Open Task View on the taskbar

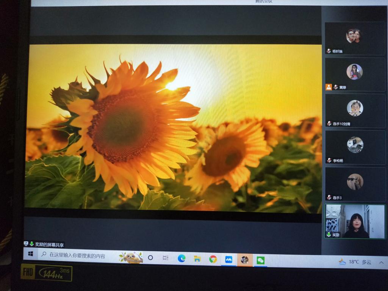click(165, 258)
